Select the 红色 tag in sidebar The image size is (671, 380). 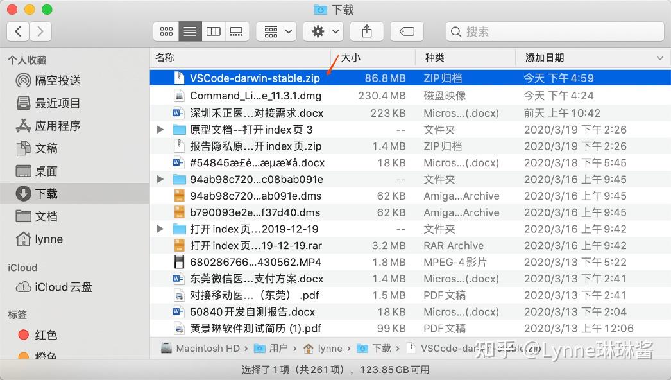[44, 334]
